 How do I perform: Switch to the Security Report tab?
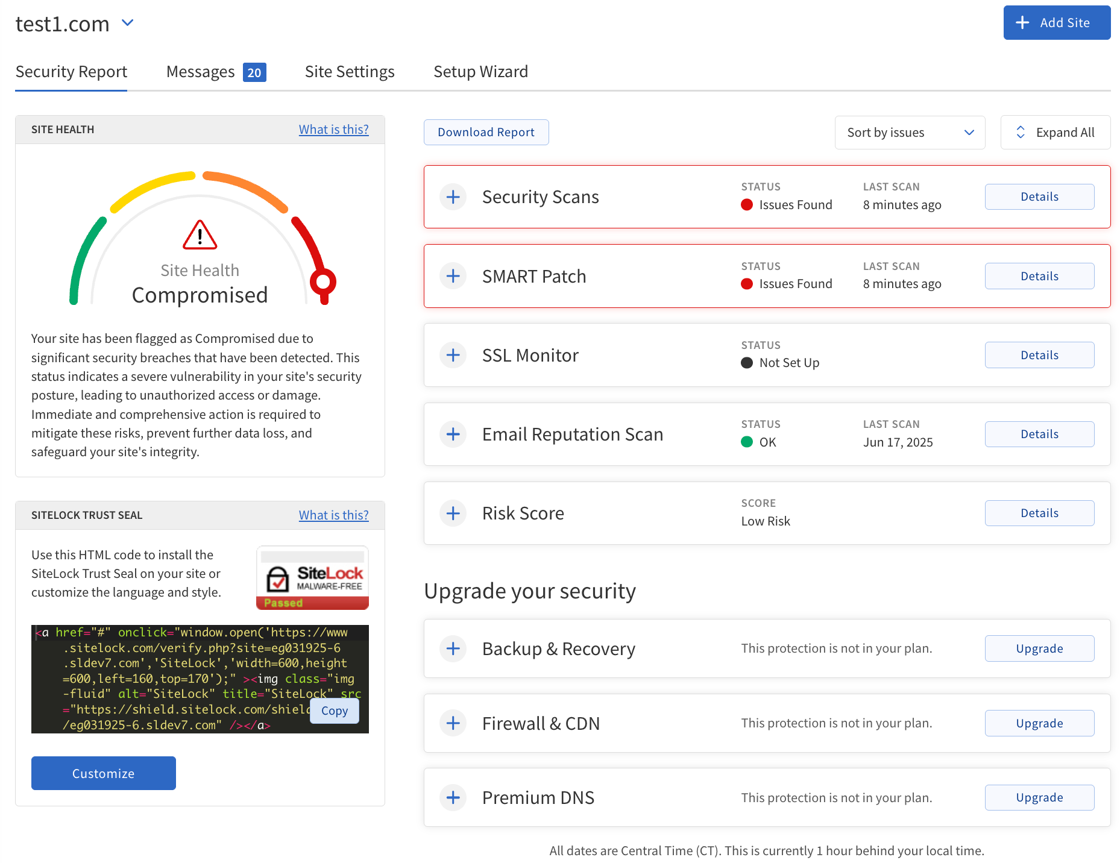point(71,72)
